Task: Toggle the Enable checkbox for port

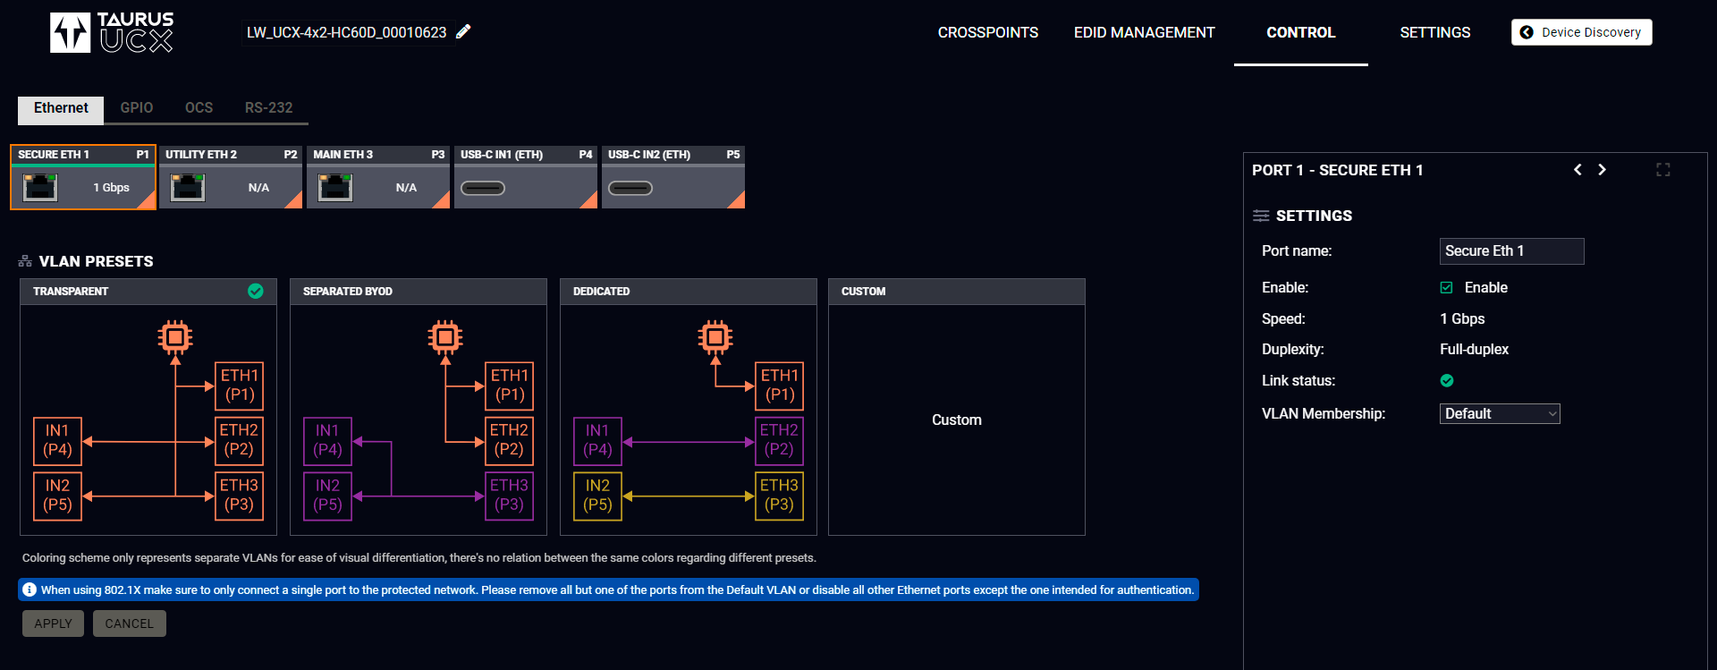Action: 1446,288
